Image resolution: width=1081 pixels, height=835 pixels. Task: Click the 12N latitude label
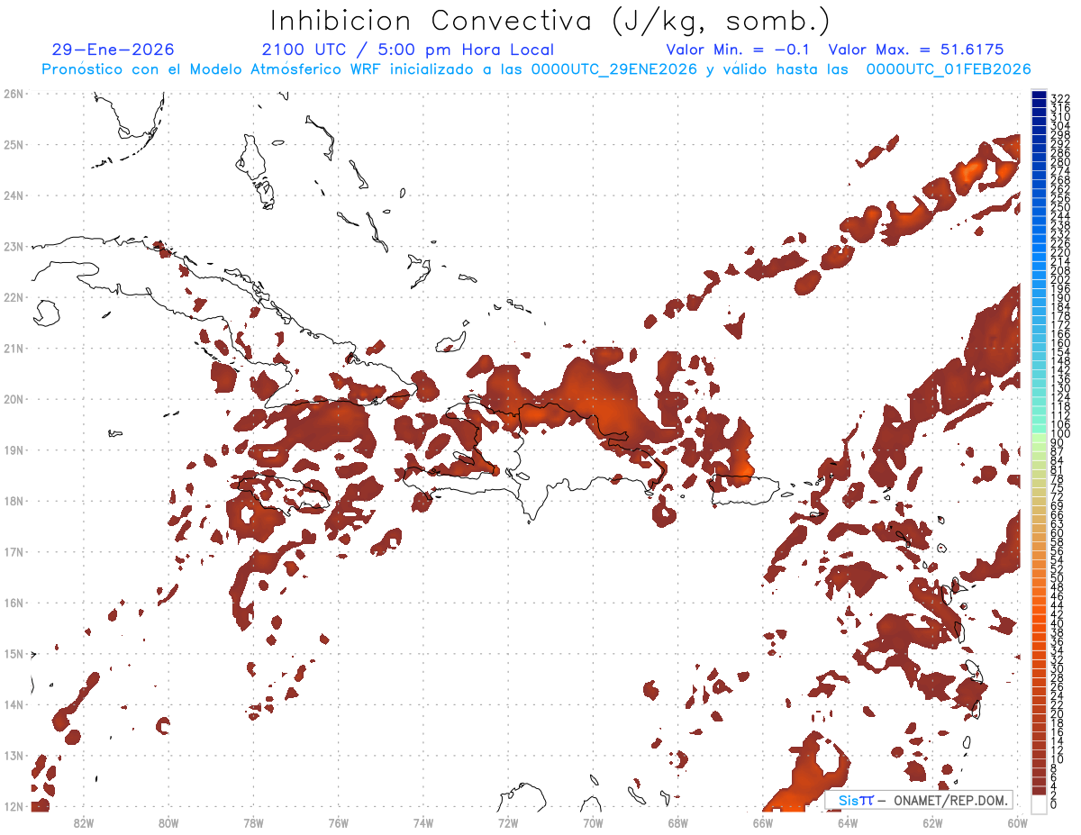tap(13, 806)
